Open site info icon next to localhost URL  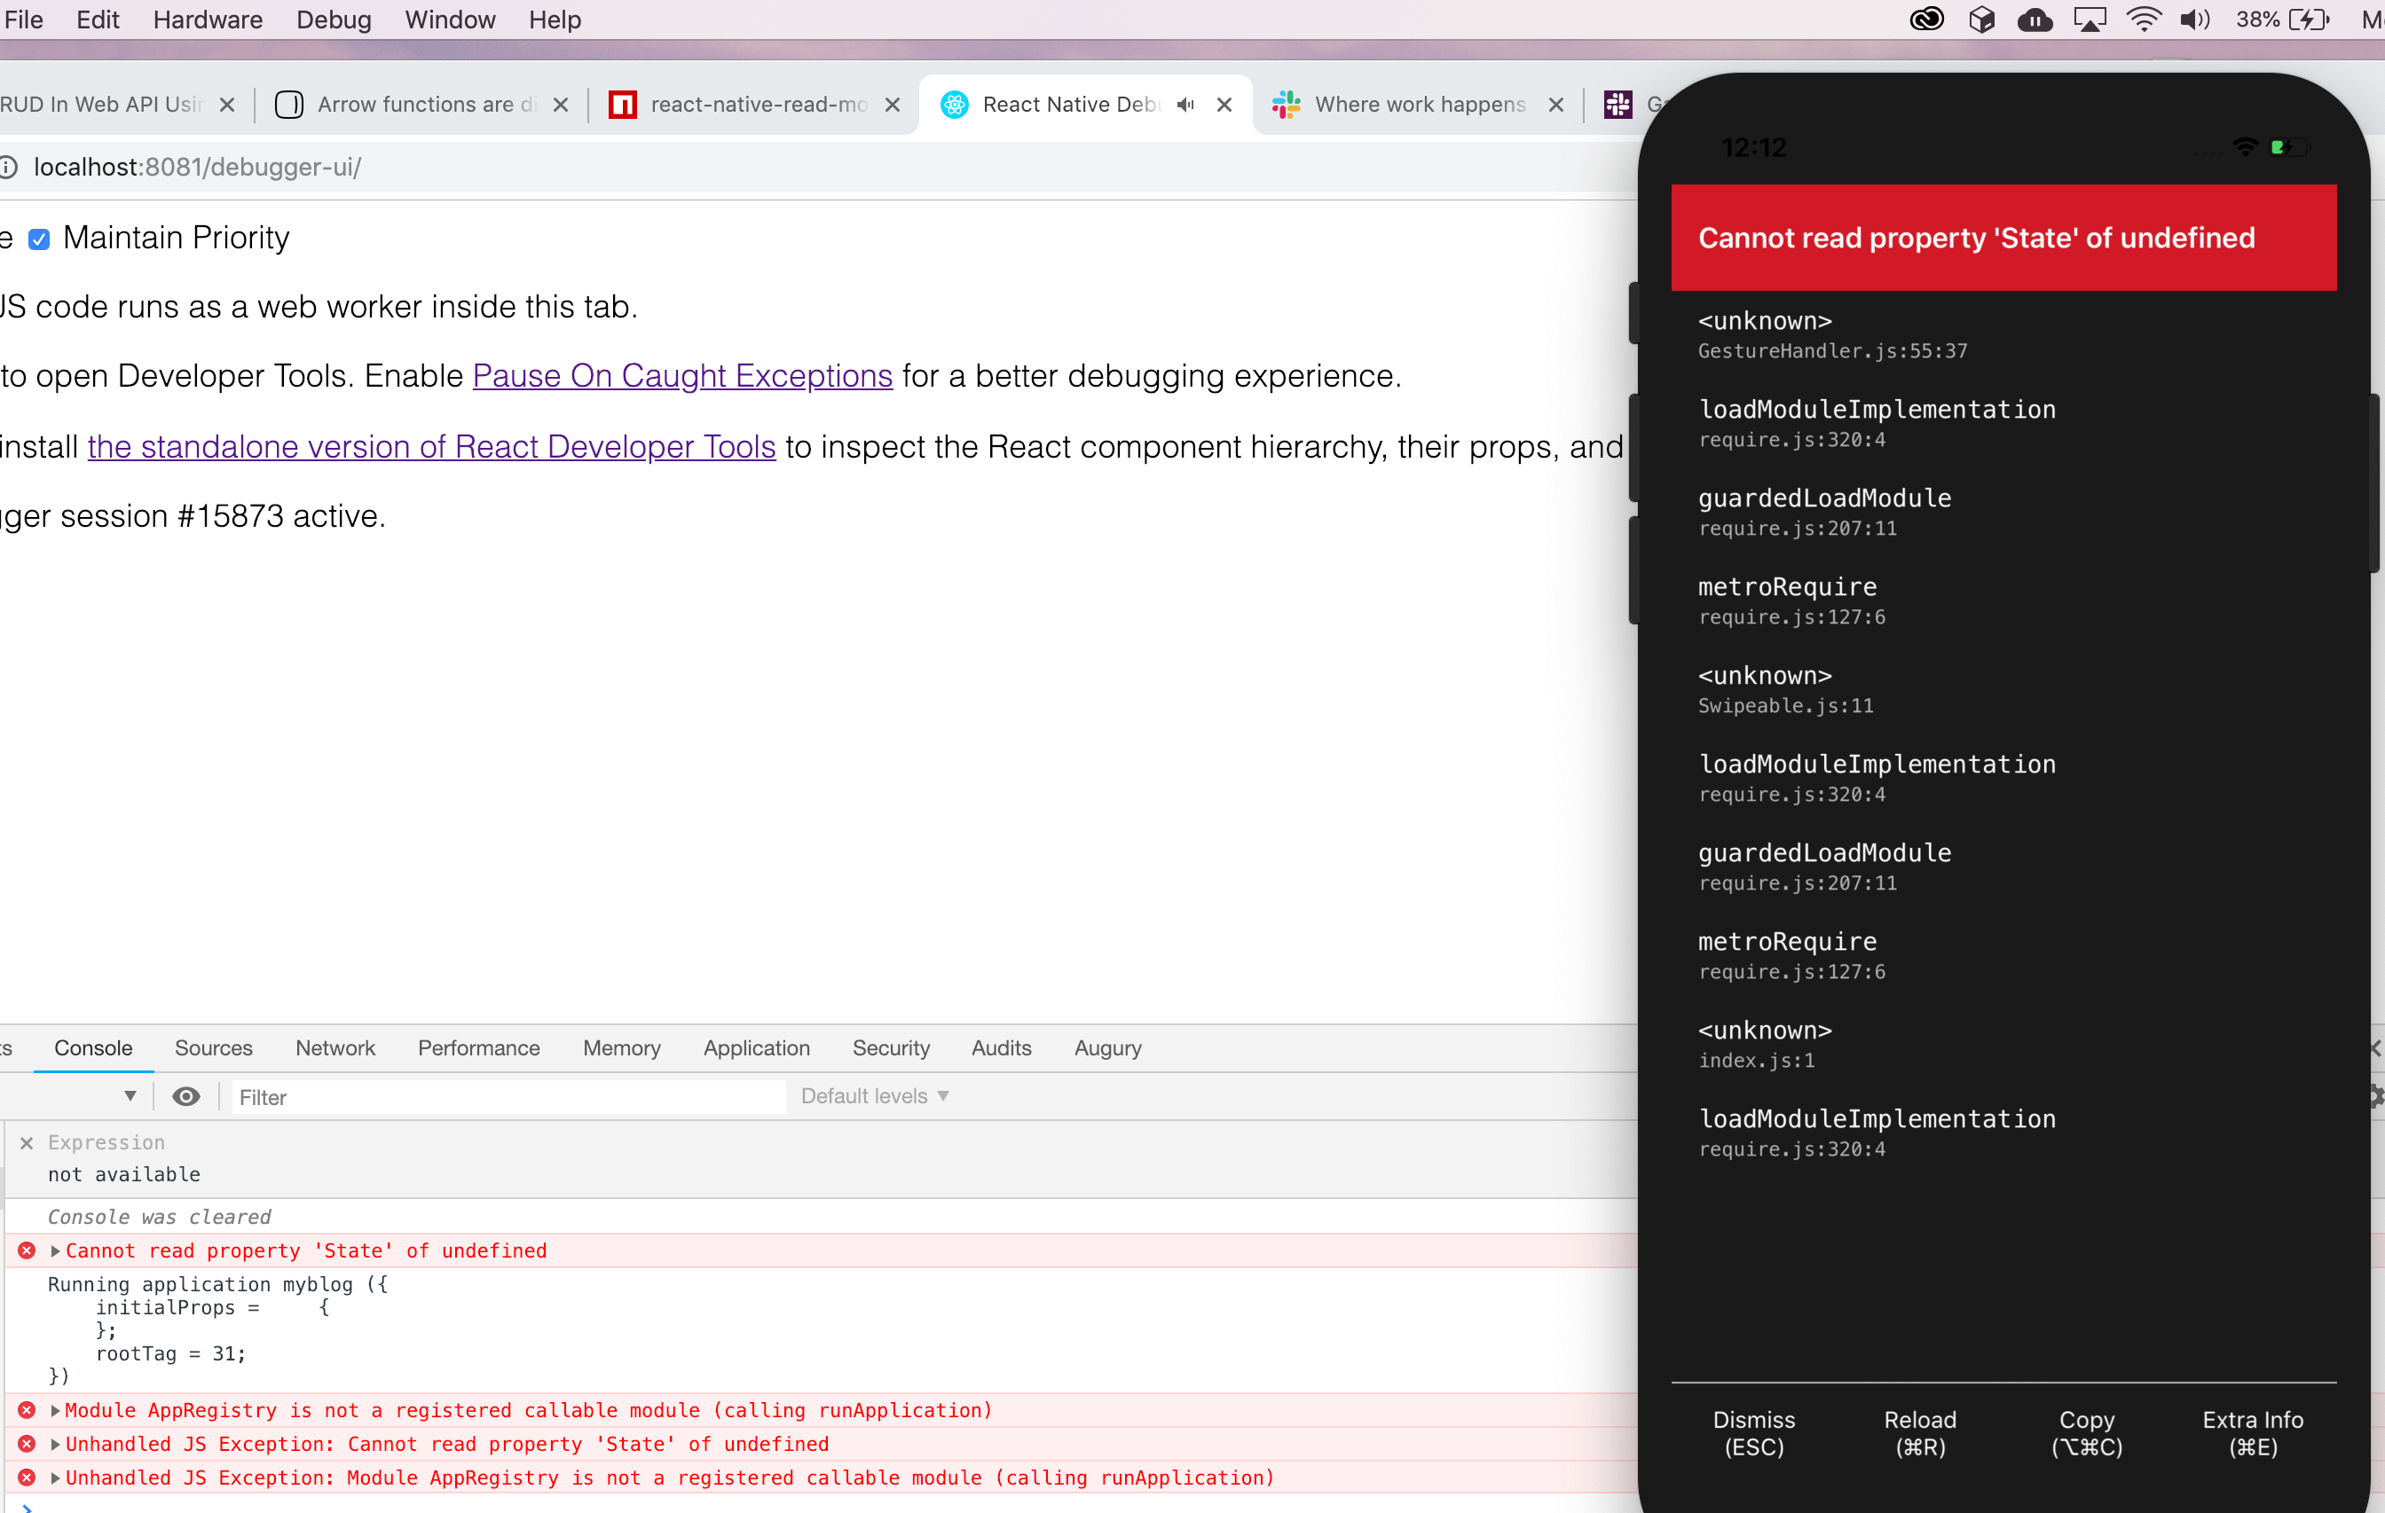click(10, 168)
